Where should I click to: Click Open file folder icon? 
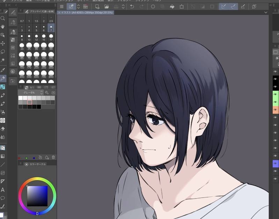tap(107, 7)
